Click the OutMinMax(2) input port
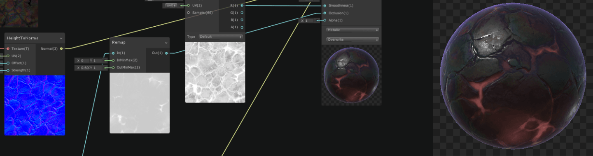This screenshot has height=156, width=593. (x=113, y=67)
